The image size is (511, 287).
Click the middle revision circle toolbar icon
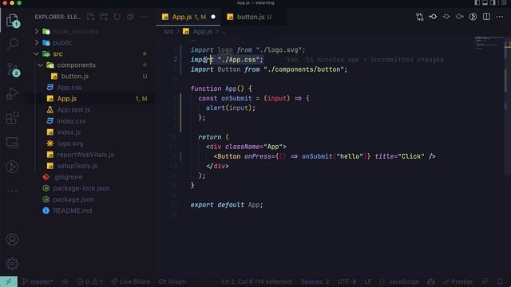coord(446,17)
